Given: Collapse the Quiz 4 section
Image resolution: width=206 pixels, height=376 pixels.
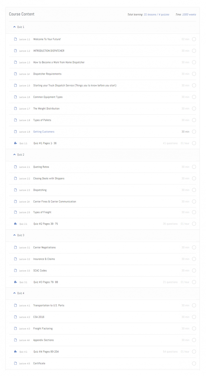Looking at the screenshot, I should coord(14,293).
